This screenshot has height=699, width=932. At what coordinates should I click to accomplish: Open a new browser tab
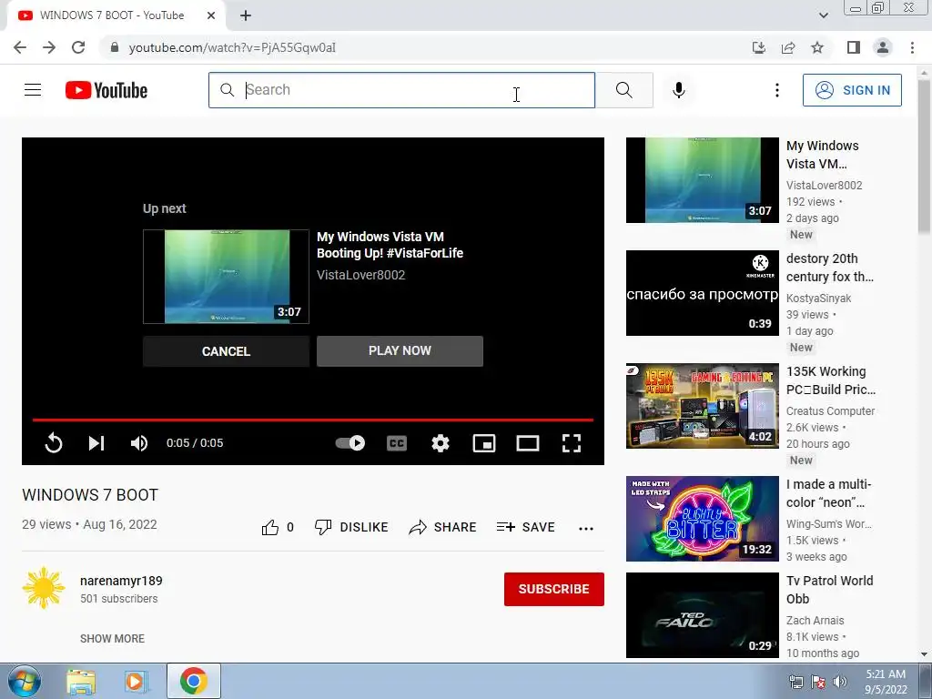246,15
